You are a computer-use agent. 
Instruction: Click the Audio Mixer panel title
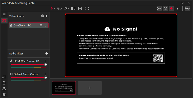tap(16, 54)
